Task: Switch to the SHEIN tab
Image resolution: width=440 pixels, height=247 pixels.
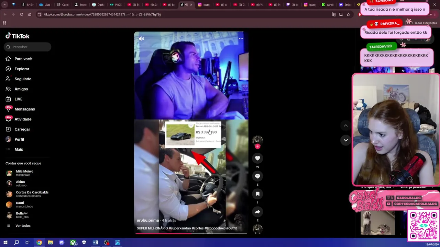Action: click(x=27, y=5)
